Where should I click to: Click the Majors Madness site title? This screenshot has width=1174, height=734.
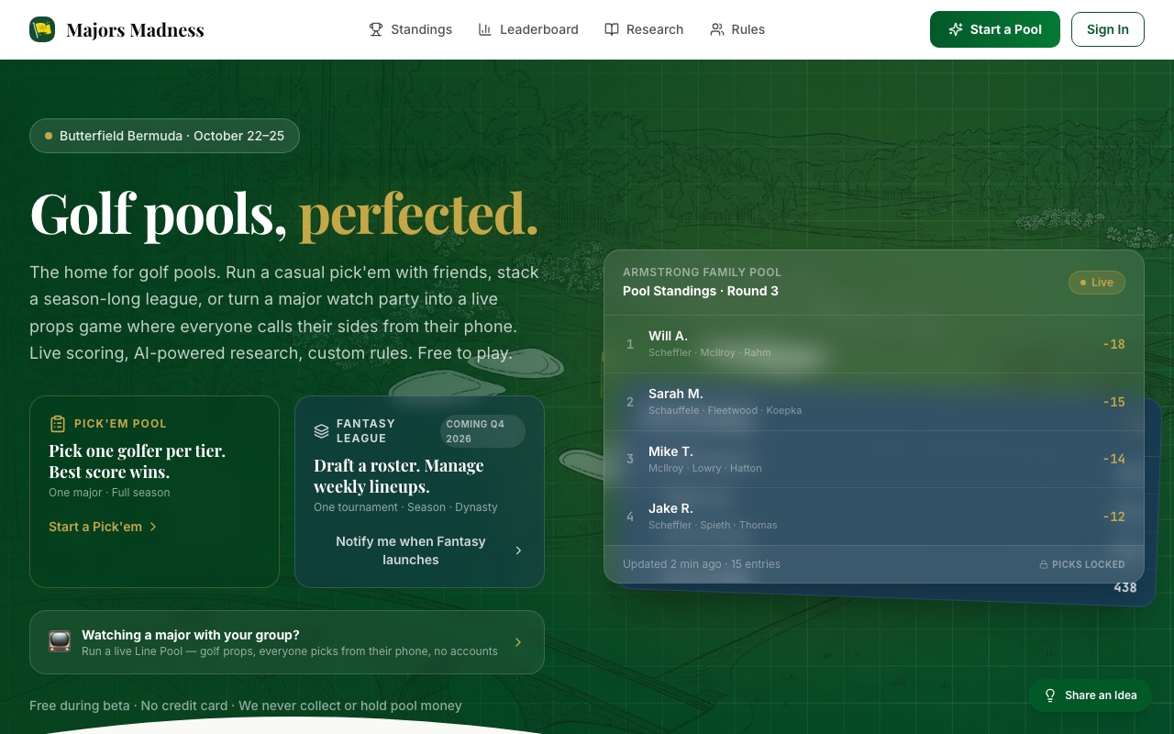pos(136,30)
